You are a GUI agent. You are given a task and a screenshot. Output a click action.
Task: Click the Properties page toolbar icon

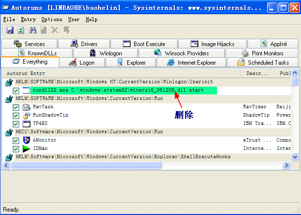(44, 30)
